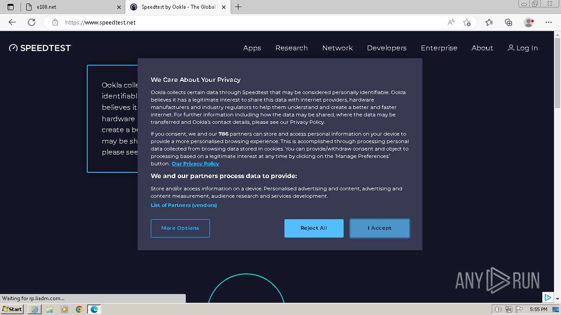Open the Network menu item
The image size is (561, 315).
(x=337, y=48)
